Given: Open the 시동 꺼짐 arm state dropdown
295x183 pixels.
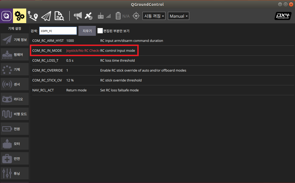Looking at the screenshot, I should (154, 16).
